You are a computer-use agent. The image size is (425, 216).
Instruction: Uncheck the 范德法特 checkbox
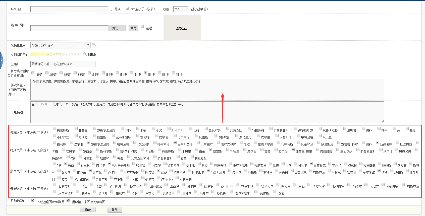point(378,142)
